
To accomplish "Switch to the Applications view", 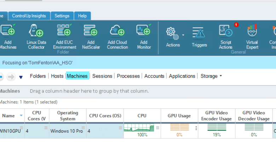I will 182,76.
